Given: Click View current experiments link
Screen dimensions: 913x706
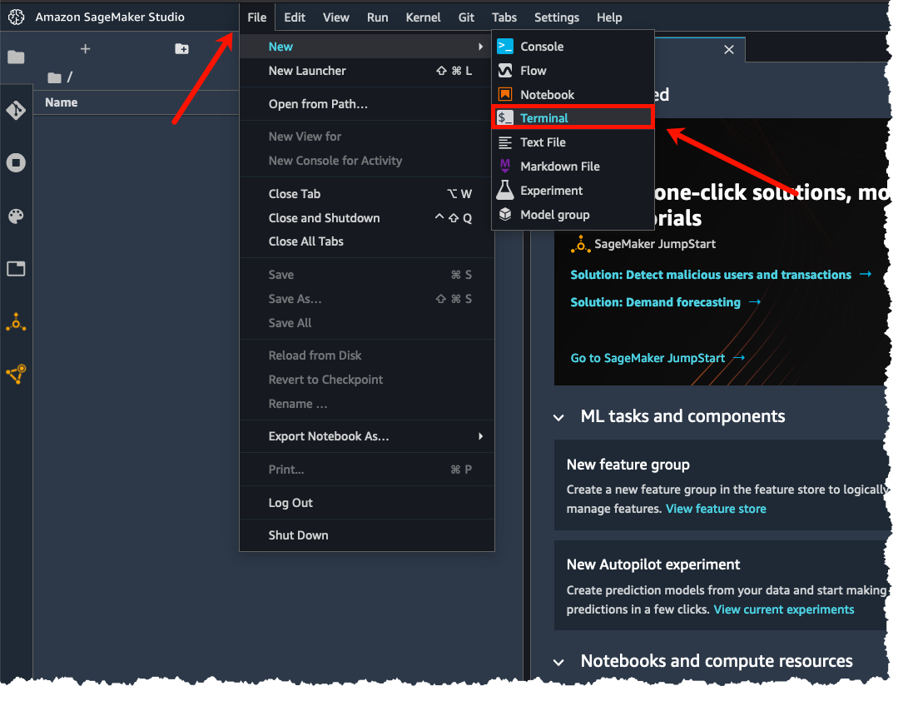Looking at the screenshot, I should point(784,610).
